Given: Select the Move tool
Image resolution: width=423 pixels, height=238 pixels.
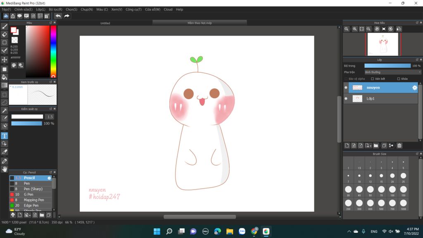Looking at the screenshot, I should [5, 59].
